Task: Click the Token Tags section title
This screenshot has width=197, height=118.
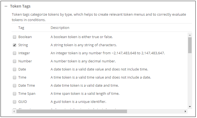Action: coord(20,6)
